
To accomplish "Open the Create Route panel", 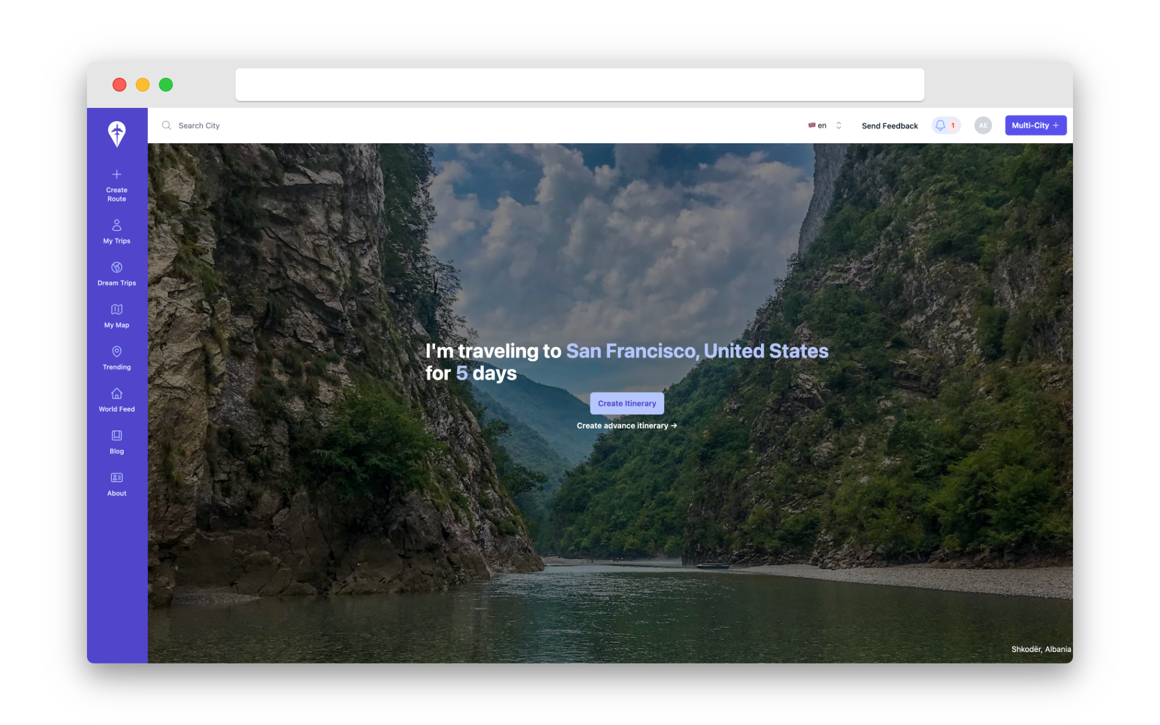I will pyautogui.click(x=117, y=186).
